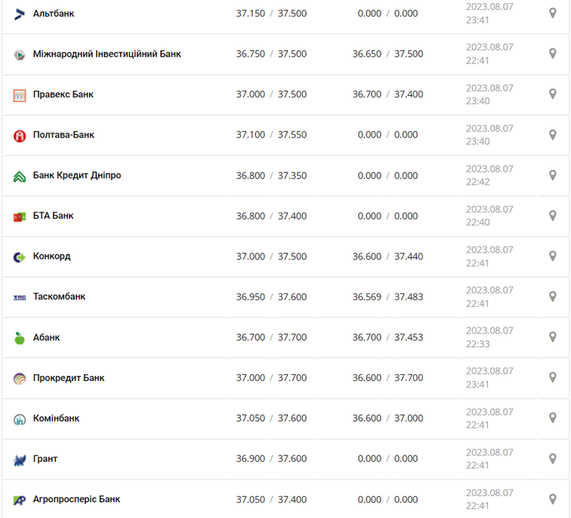Select the Грант bank name
571x518 pixels.
coord(45,458)
